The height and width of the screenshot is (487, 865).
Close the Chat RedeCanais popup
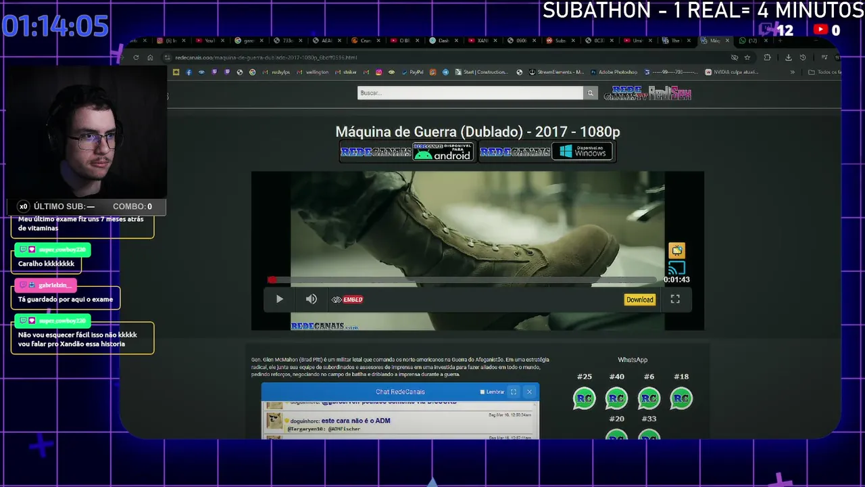(529, 392)
